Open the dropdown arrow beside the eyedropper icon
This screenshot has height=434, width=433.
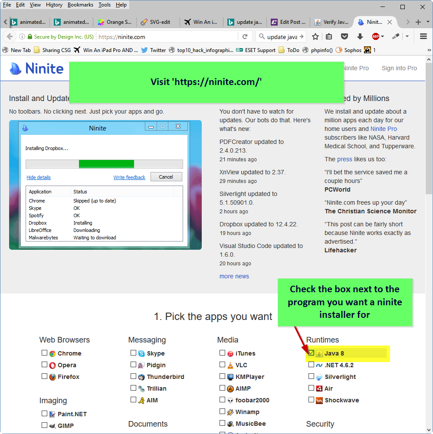(407, 36)
